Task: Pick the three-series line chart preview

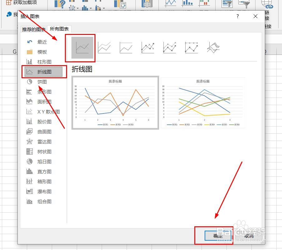Action: pyautogui.click(x=115, y=103)
